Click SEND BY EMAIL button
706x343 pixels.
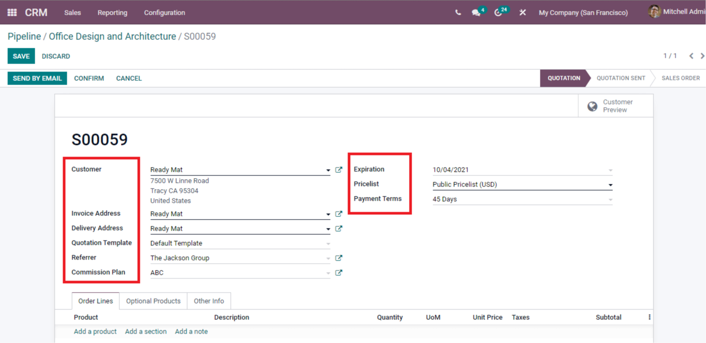[x=37, y=78]
